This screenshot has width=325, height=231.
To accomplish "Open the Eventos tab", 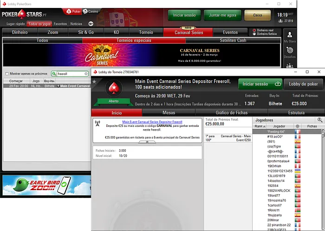I will pyautogui.click(x=230, y=32).
